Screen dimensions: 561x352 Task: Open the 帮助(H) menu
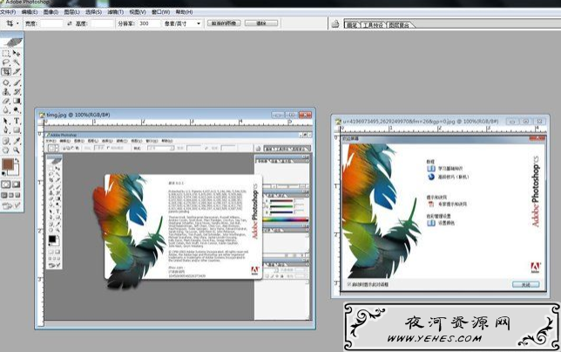185,12
